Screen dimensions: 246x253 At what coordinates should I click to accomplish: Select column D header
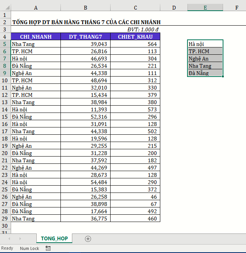point(174,8)
